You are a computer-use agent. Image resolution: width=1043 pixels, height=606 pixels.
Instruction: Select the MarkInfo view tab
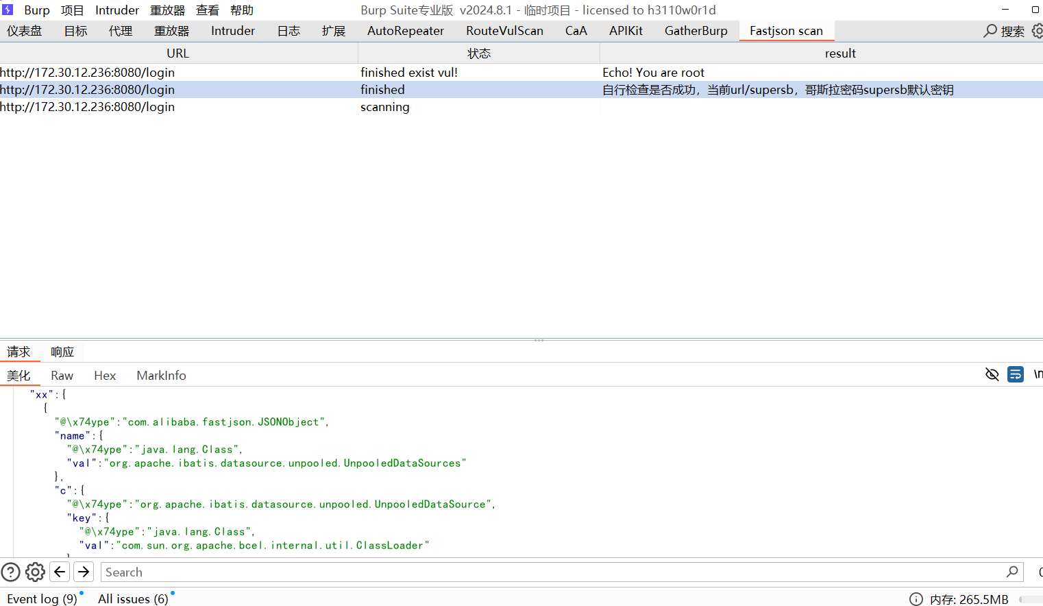point(161,376)
